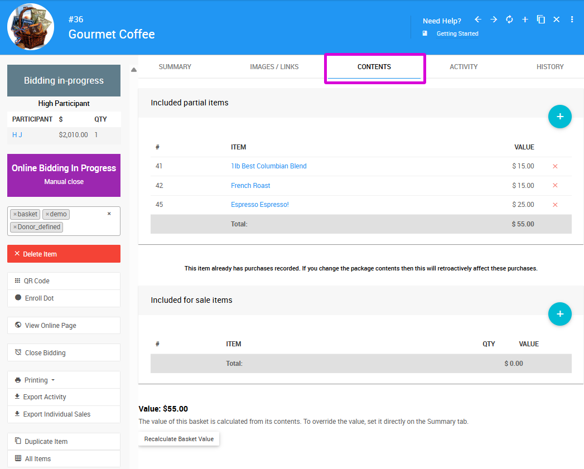Click the back arrow icon in header
The height and width of the screenshot is (469, 584).
point(478,20)
